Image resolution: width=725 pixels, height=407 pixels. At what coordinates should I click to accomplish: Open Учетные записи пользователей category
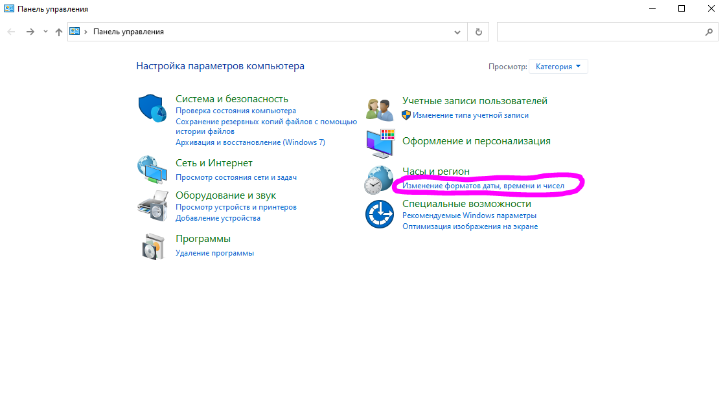tap(475, 101)
